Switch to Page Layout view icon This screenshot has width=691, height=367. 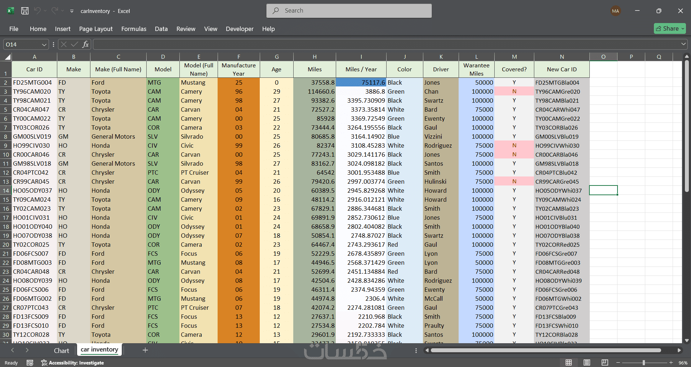587,363
